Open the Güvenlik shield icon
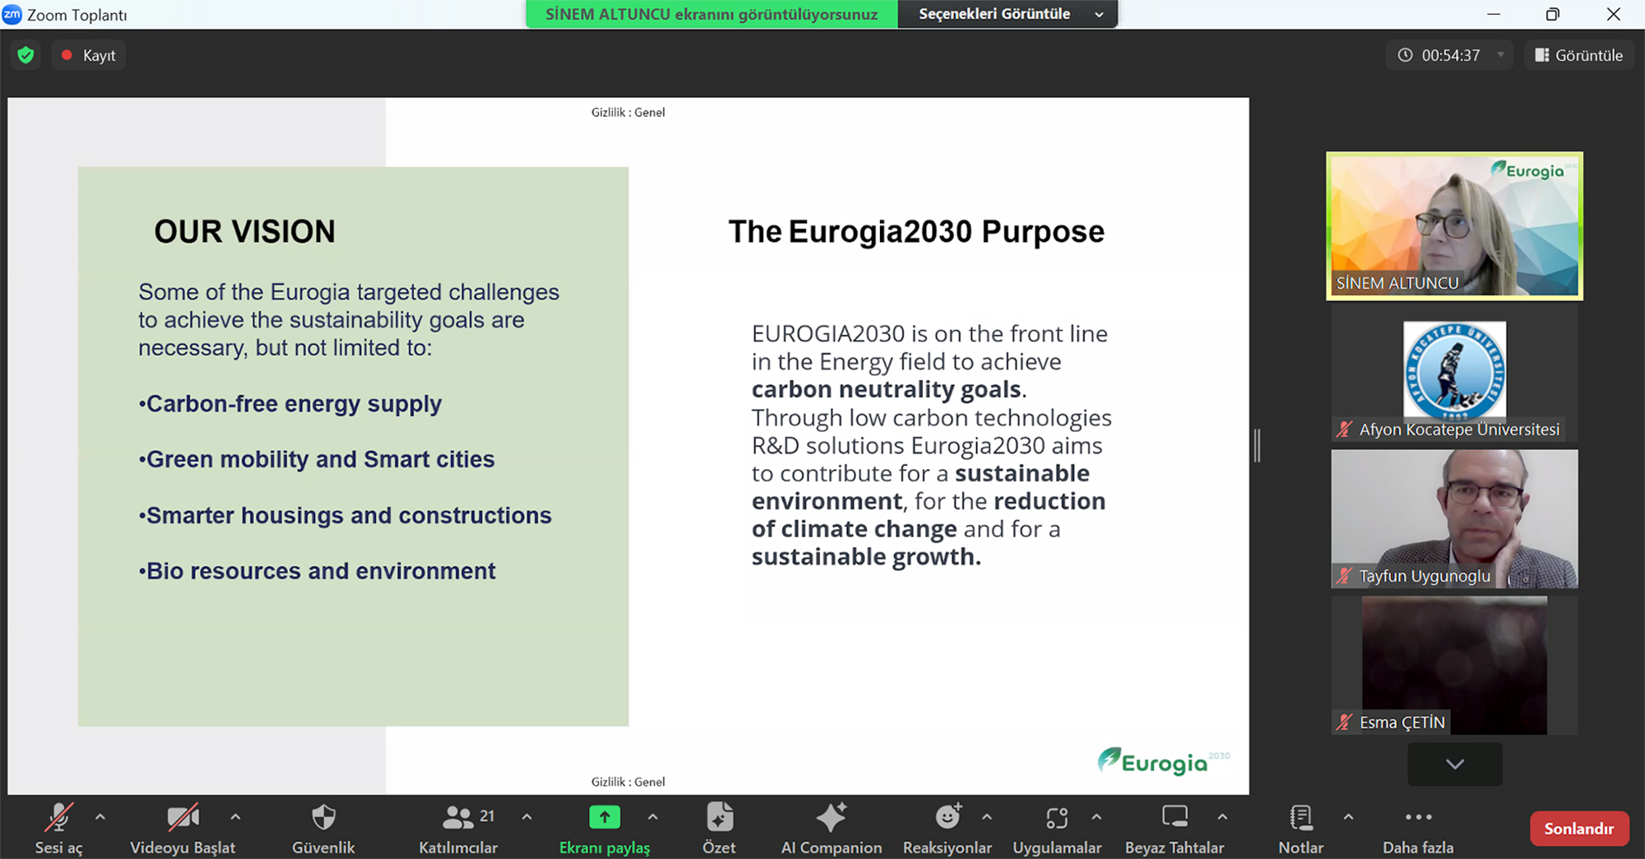This screenshot has width=1645, height=859. [x=323, y=817]
